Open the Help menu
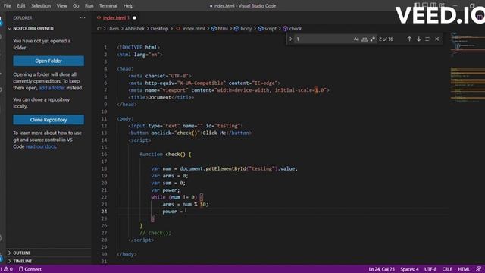485x273 pixels. [128, 5]
